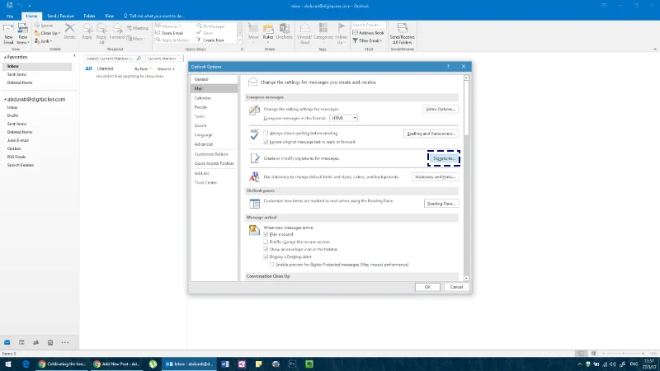Click the OneNote icon in the ribbon

tap(284, 31)
